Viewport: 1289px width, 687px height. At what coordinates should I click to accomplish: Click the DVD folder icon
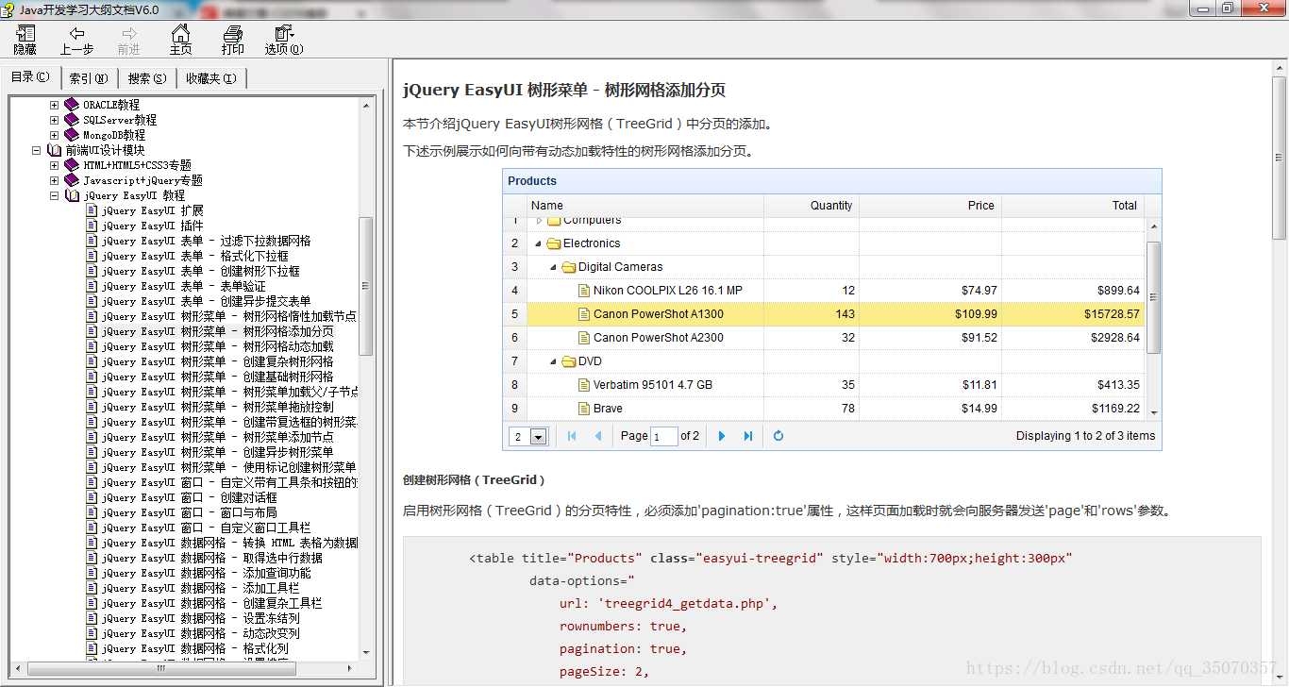coord(569,361)
